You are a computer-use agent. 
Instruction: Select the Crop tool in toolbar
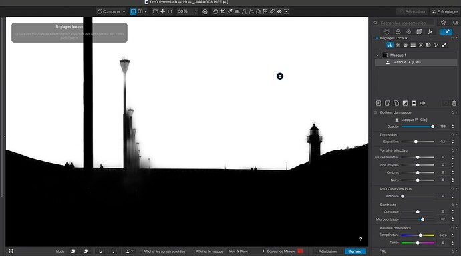coord(223,11)
